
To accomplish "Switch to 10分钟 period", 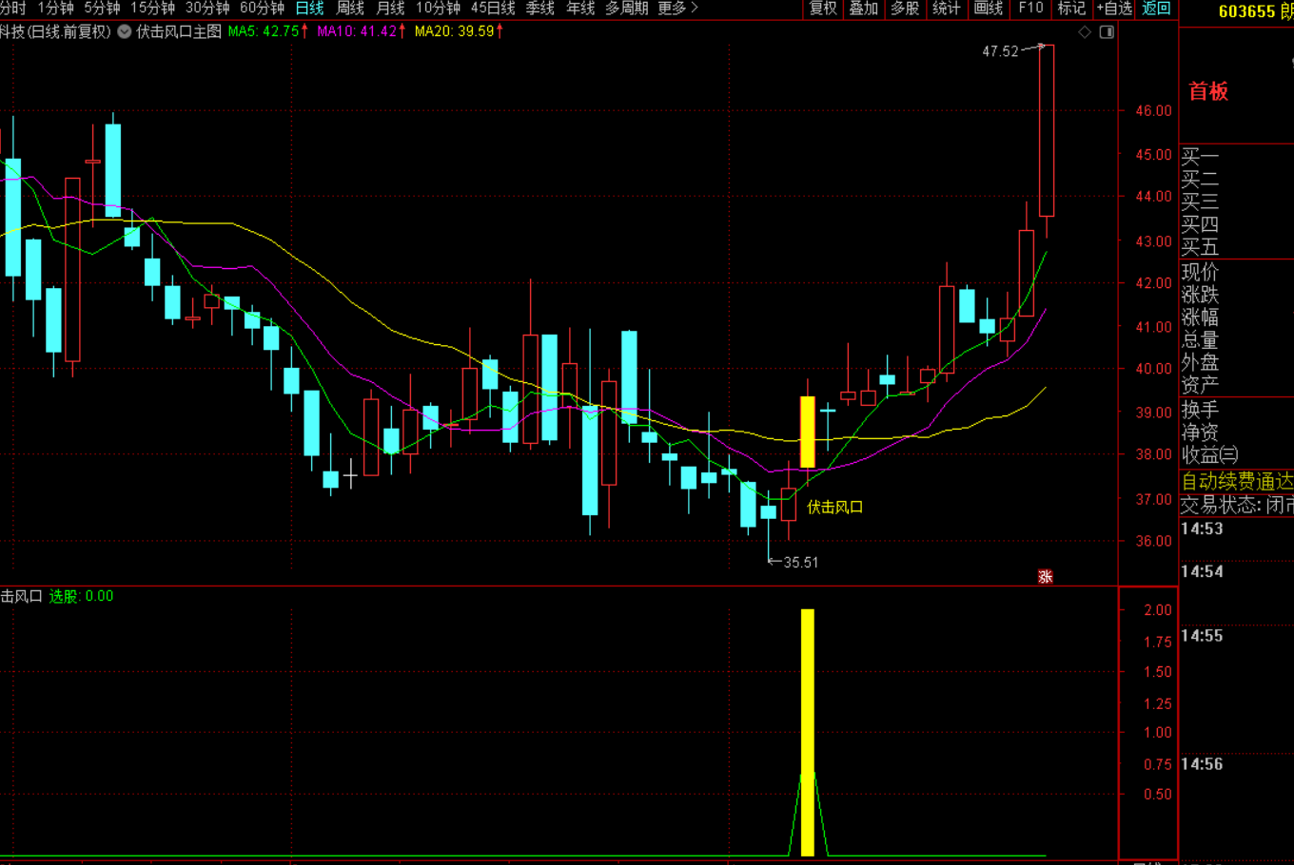I will coord(438,9).
